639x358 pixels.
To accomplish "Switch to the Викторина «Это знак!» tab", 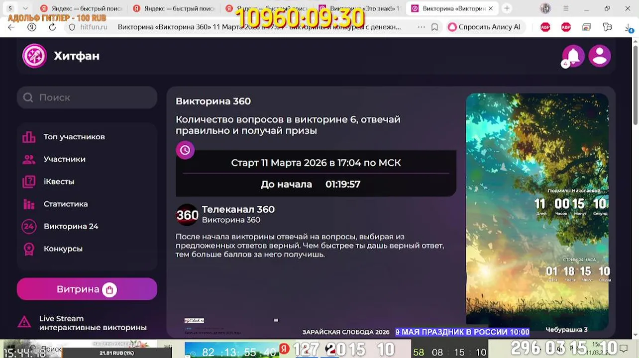I will [x=360, y=8].
